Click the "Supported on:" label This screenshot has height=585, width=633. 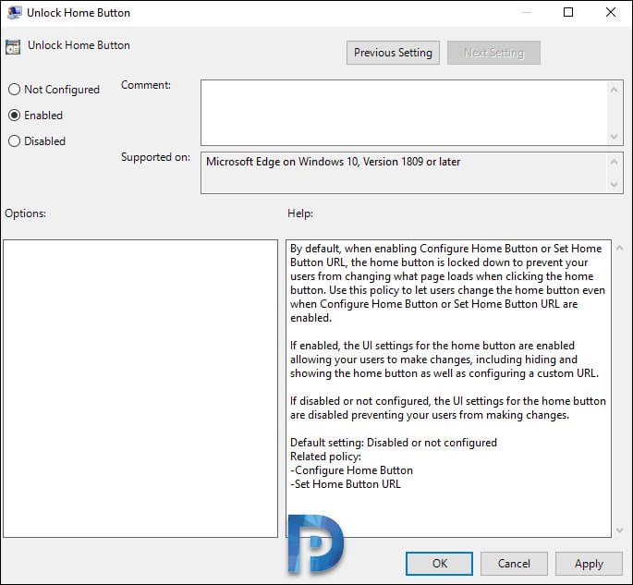[x=155, y=157]
